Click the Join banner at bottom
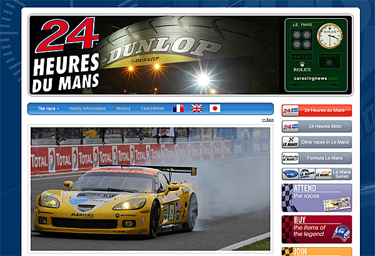375x256 pixels. click(317, 252)
